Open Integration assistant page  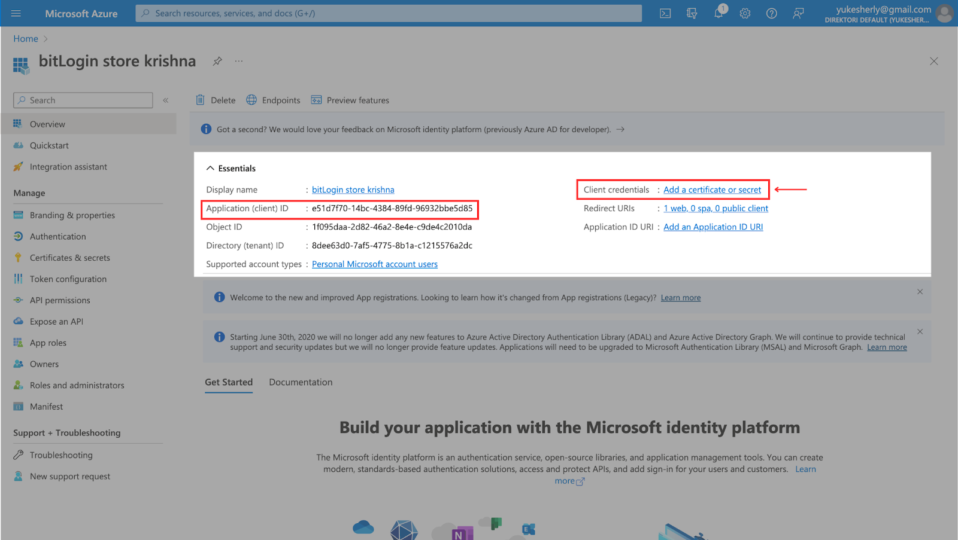pyautogui.click(x=68, y=167)
